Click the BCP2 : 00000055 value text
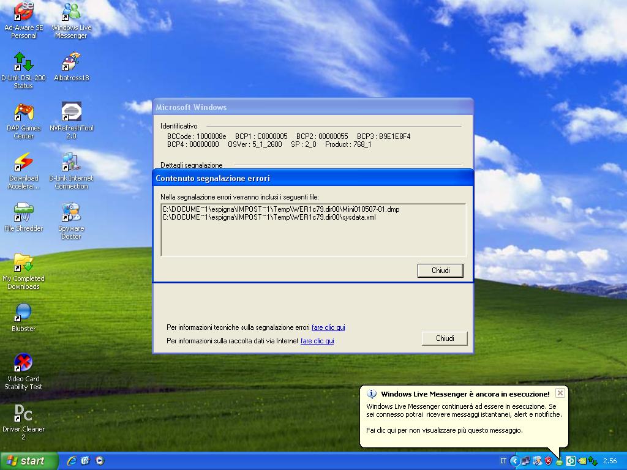Viewport: 627px width, 470px height. [x=322, y=136]
